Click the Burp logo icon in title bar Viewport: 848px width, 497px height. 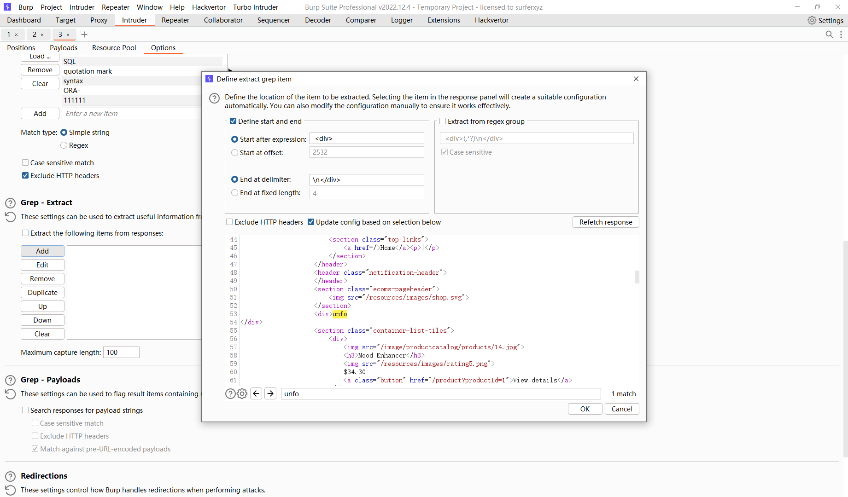pyautogui.click(x=7, y=7)
